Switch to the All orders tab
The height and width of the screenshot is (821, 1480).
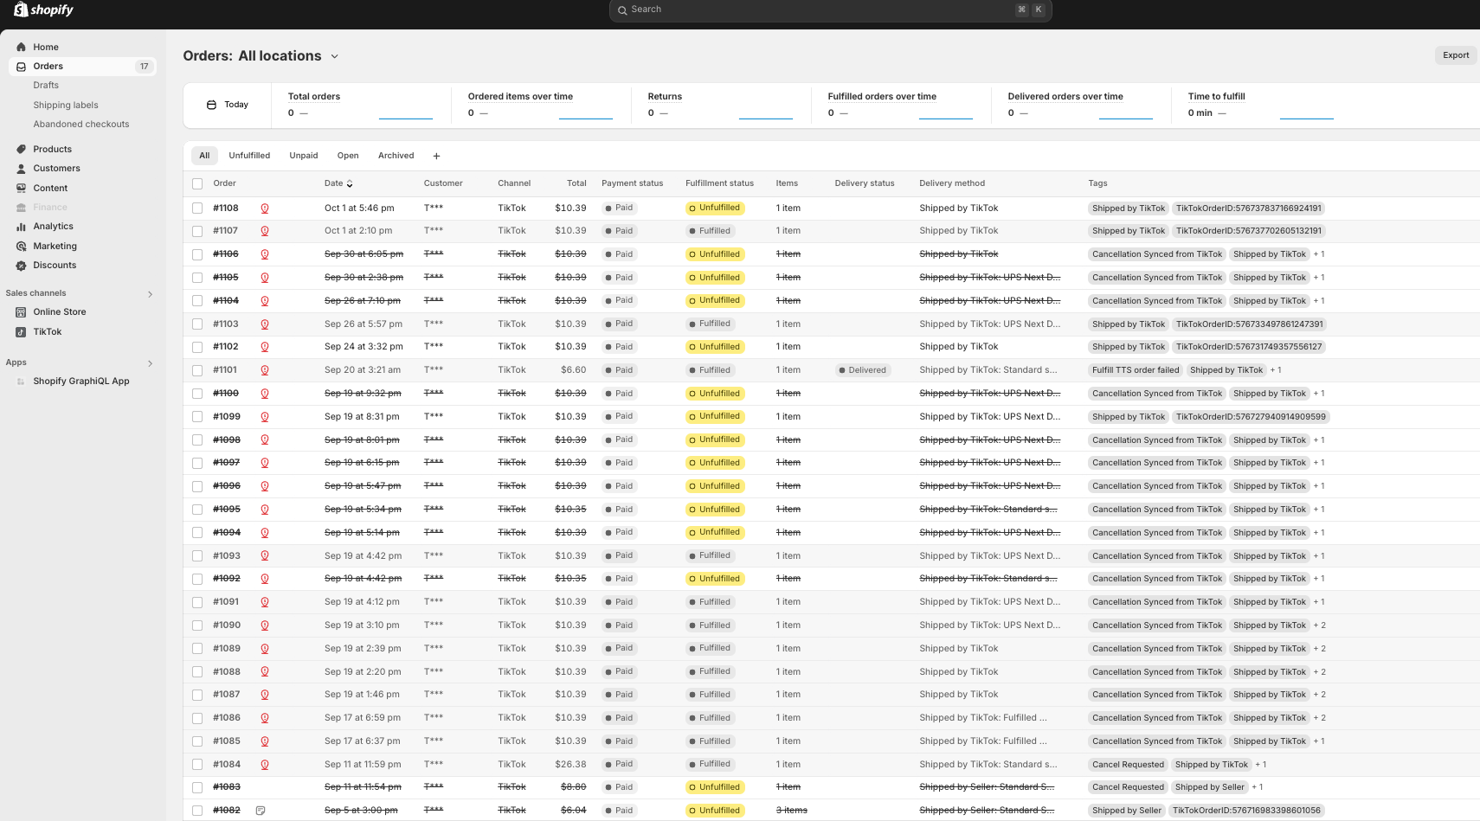pos(204,156)
